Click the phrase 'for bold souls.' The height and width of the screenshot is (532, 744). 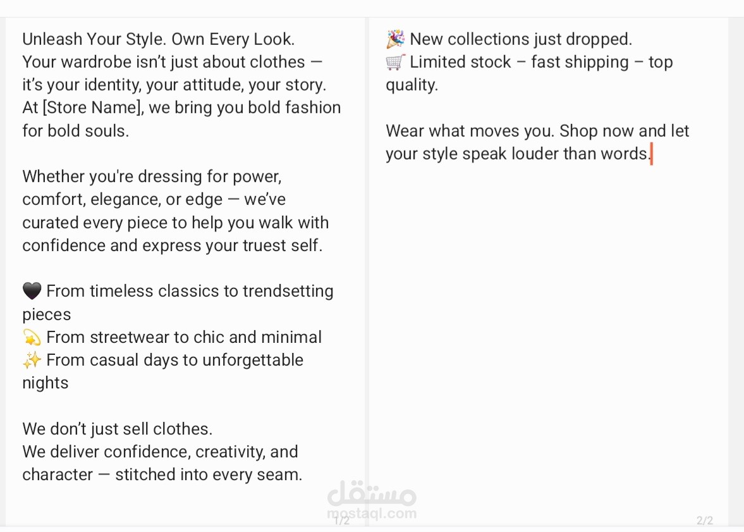pos(75,130)
